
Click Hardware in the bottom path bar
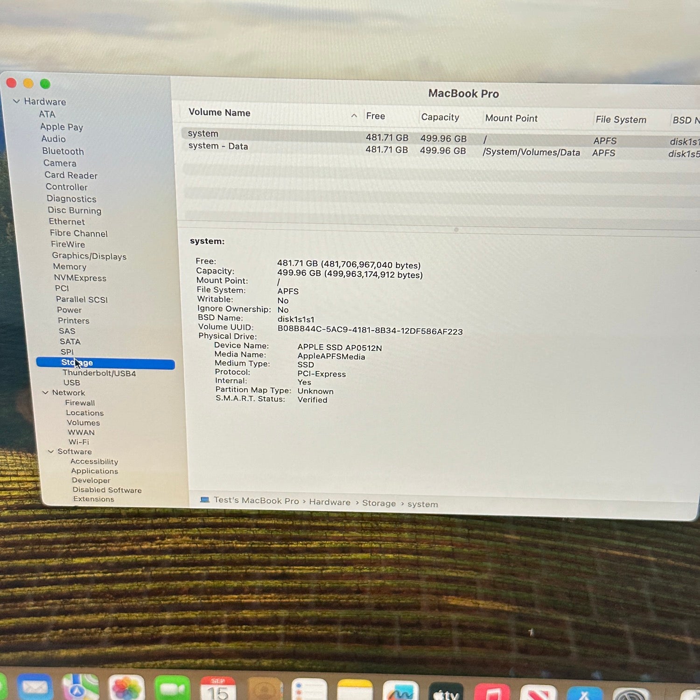click(329, 502)
